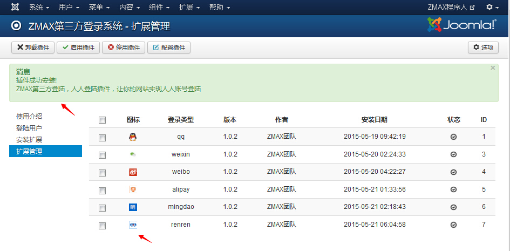Open the 菜单 dropdown menu
The height and width of the screenshot is (251, 510).
coord(99,7)
